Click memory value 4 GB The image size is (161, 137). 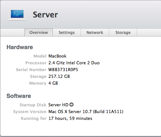pyautogui.click(x=53, y=83)
